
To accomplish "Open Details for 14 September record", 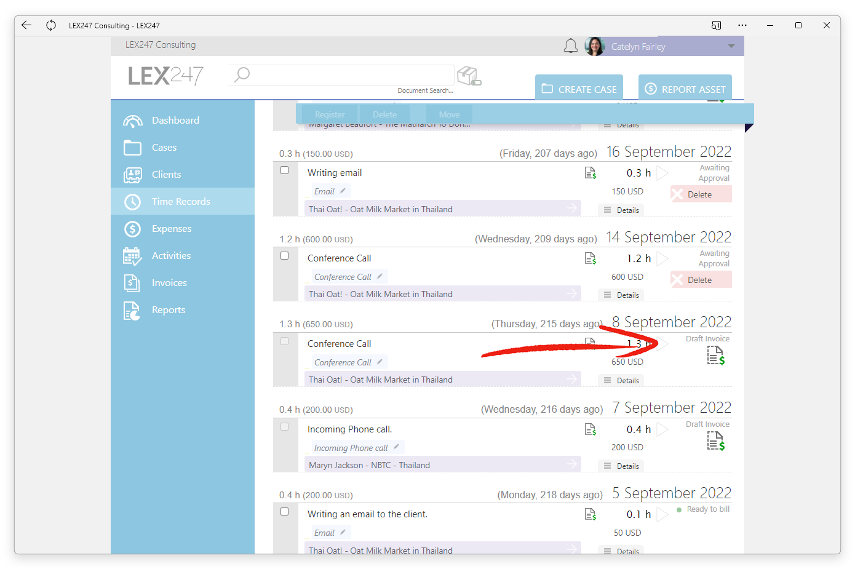I will (x=621, y=295).
